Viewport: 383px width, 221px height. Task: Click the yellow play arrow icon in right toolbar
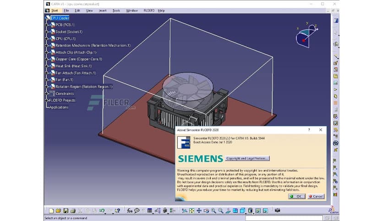pyautogui.click(x=336, y=89)
